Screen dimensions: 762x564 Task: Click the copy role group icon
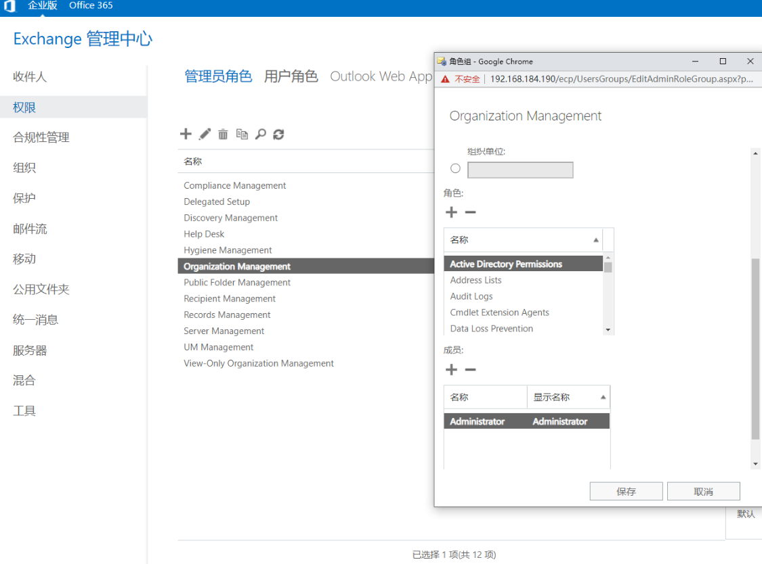(x=242, y=134)
